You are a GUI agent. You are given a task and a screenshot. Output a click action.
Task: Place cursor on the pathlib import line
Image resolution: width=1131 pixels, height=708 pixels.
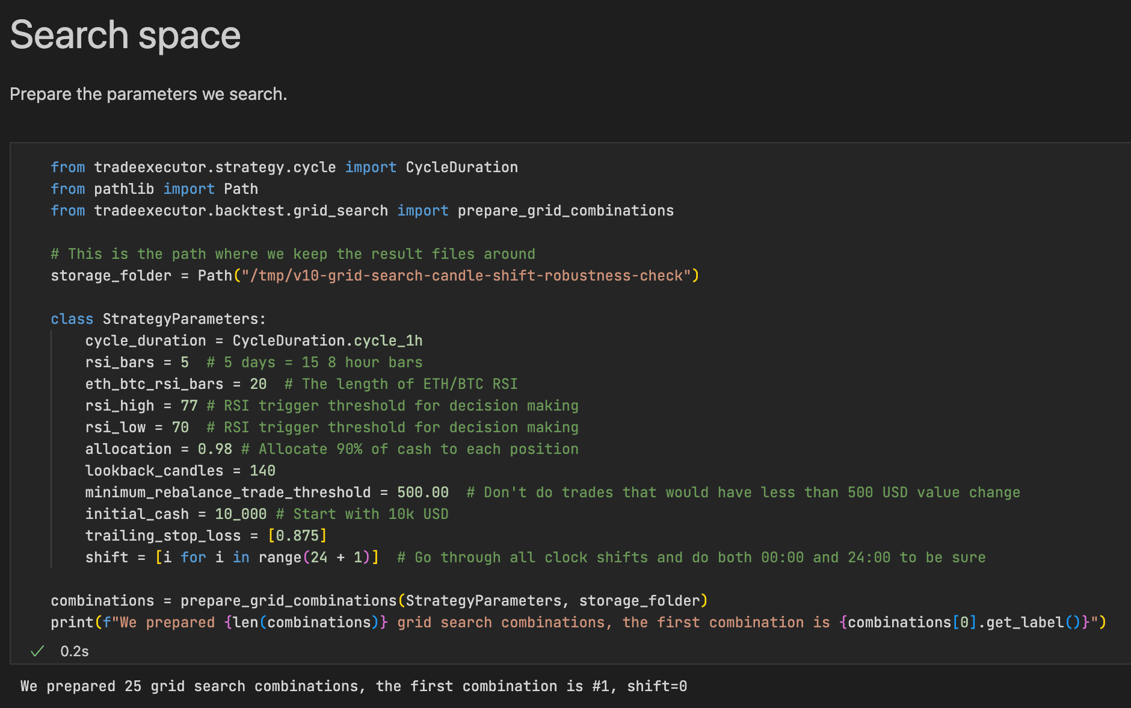(x=154, y=189)
